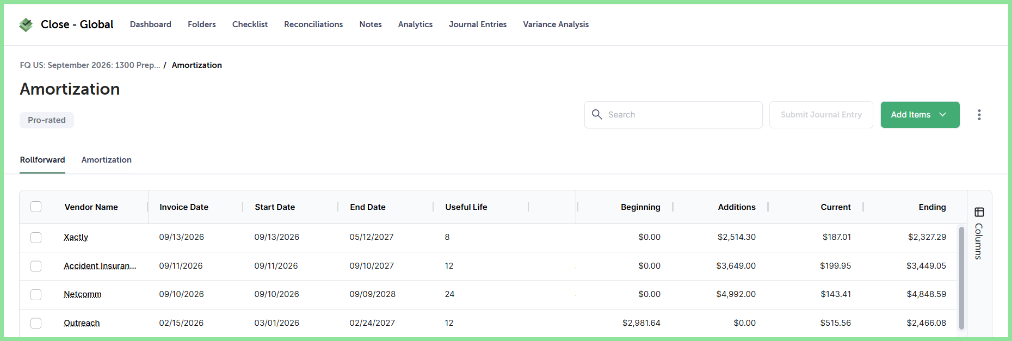Click into the Search input field

tap(674, 115)
